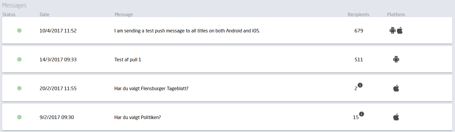Click the green status dot for 20/2/2017 message
This screenshot has width=455, height=132.
click(20, 88)
